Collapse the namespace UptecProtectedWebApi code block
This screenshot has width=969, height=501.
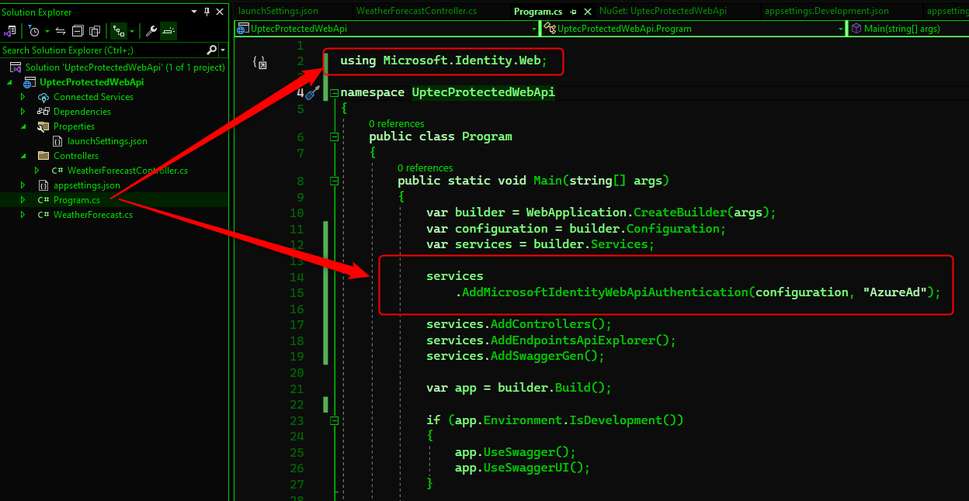(334, 93)
